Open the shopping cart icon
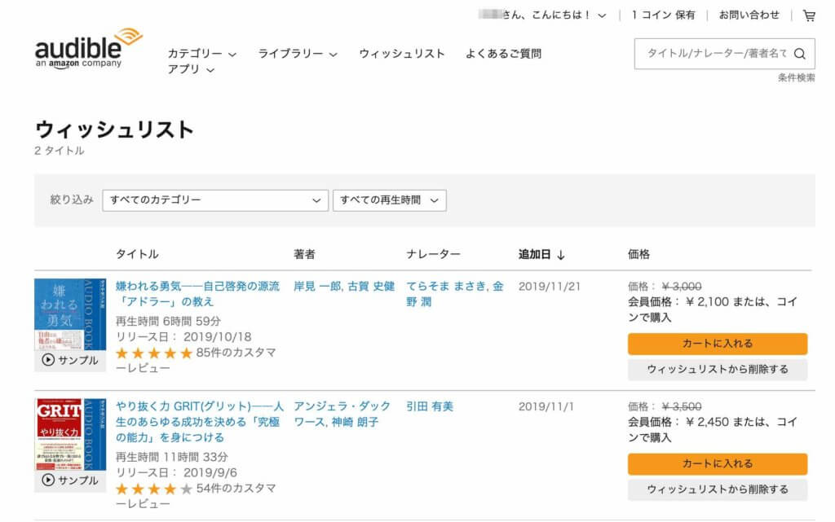The height and width of the screenshot is (522, 835). pyautogui.click(x=809, y=15)
